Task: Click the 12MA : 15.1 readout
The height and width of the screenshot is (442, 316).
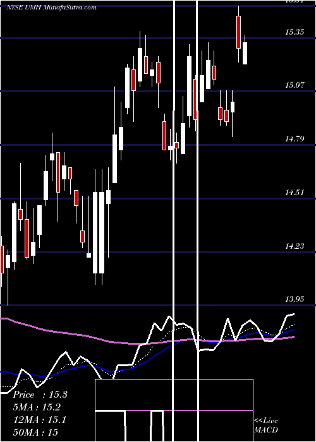Action: (40, 420)
